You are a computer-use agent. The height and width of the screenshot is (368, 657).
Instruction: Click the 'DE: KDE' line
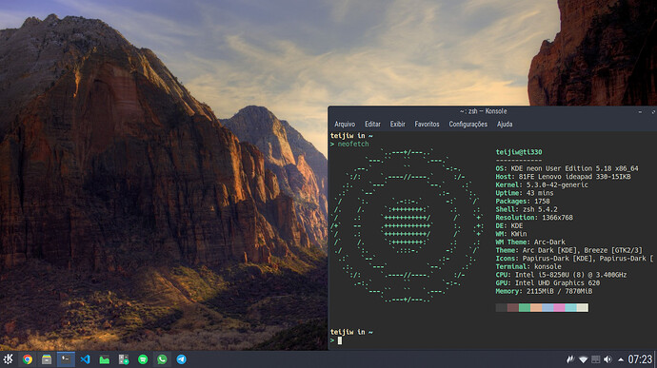pos(509,225)
